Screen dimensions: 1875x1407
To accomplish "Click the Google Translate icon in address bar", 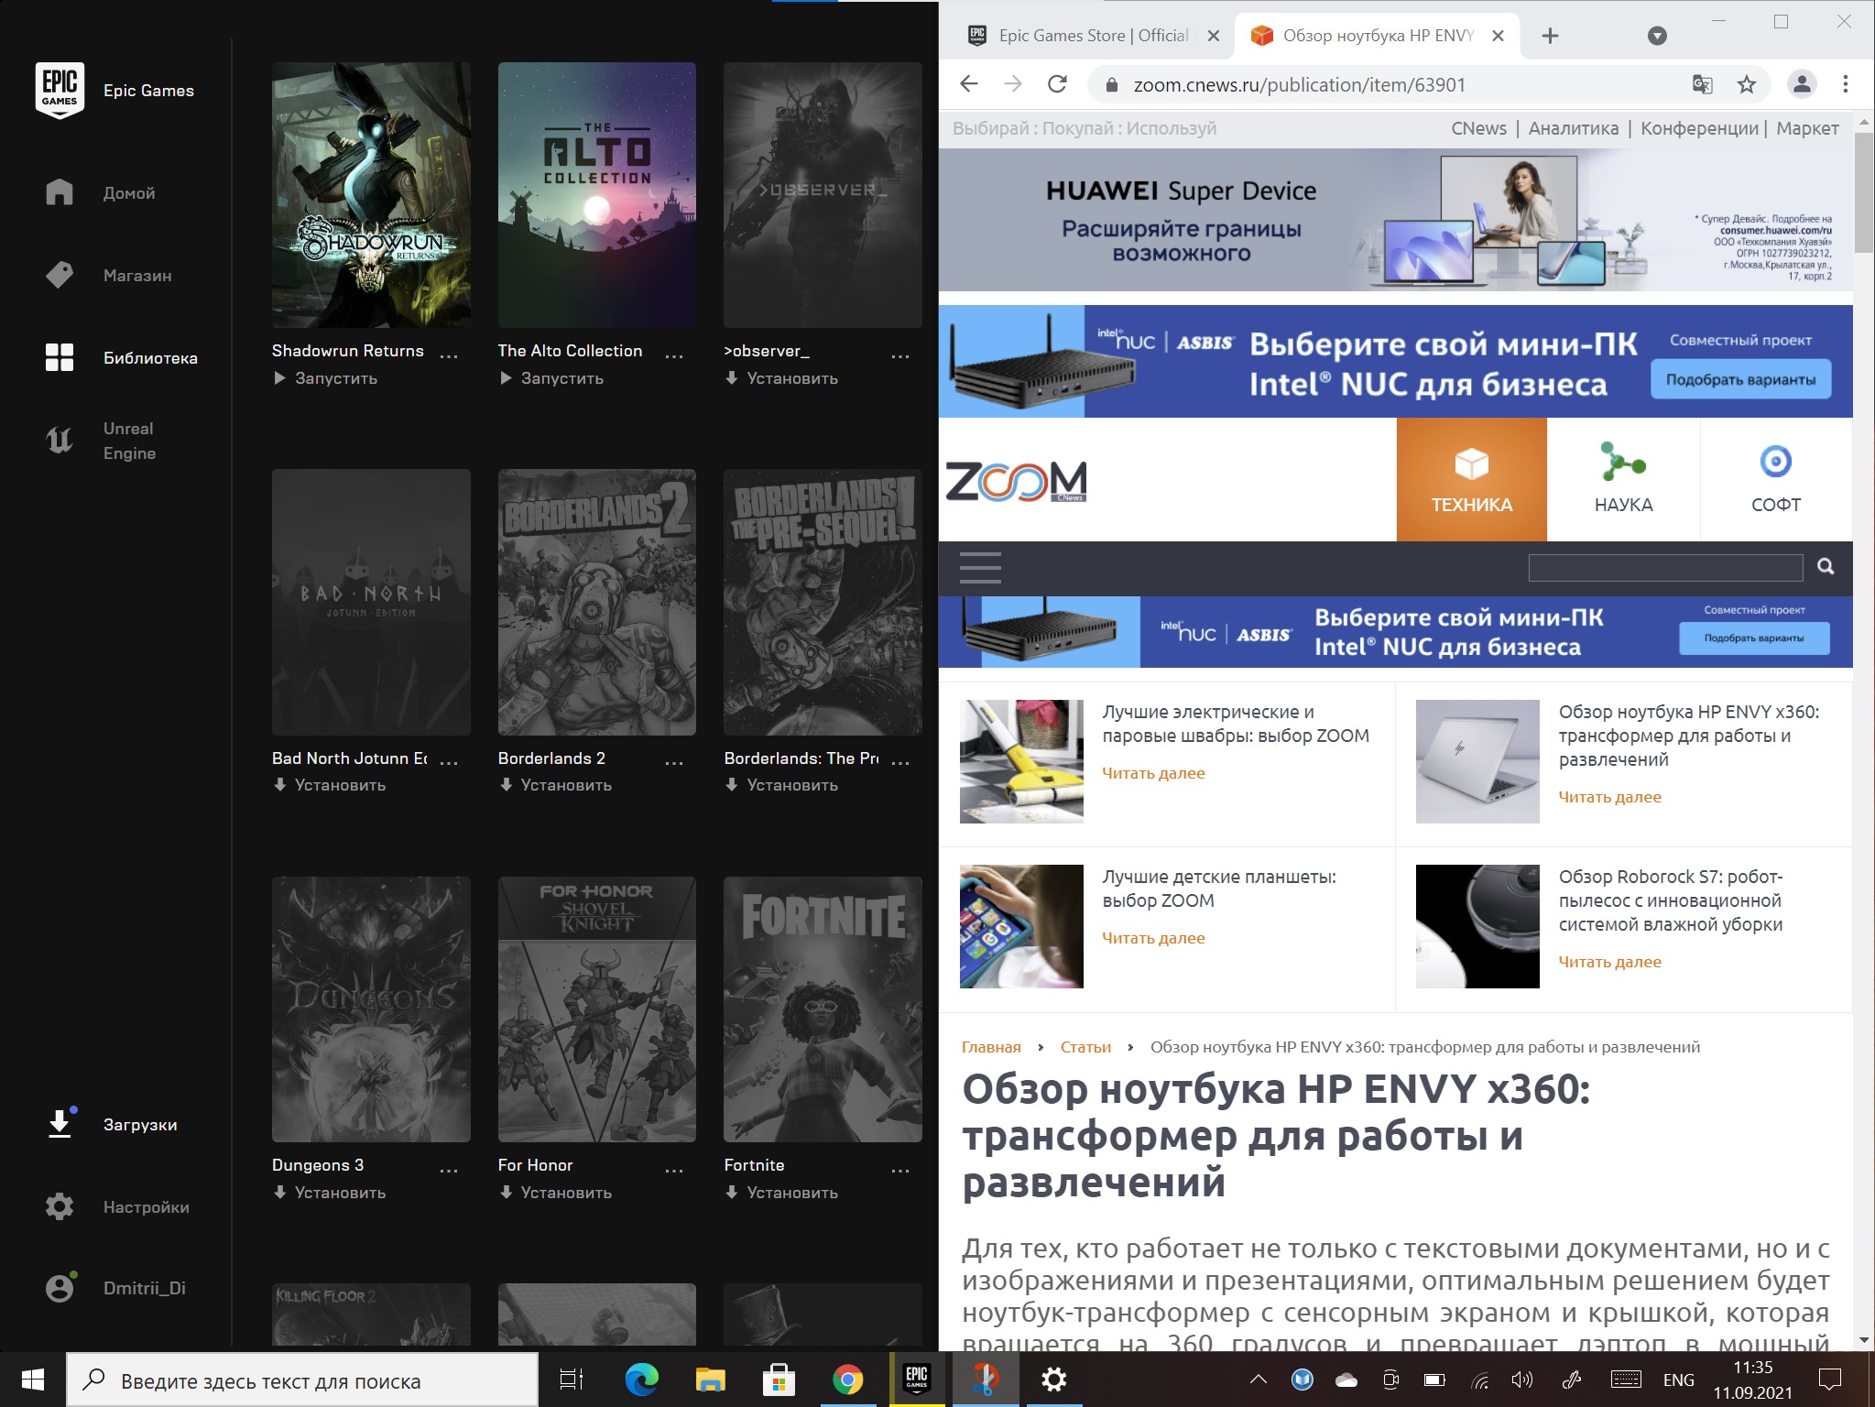I will point(1702,84).
